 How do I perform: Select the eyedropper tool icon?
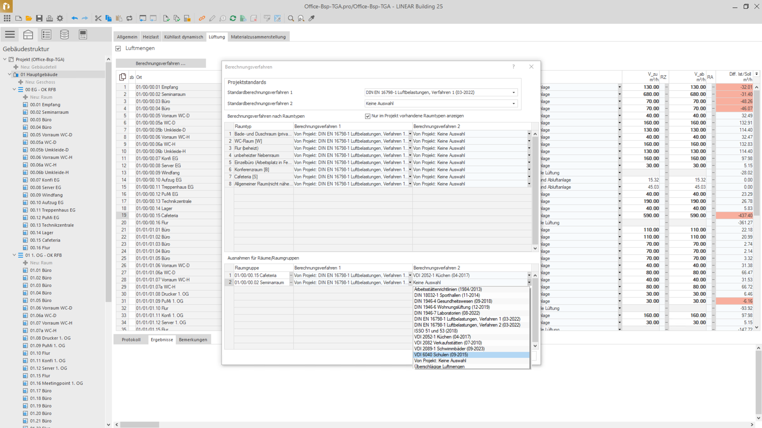[x=312, y=18]
